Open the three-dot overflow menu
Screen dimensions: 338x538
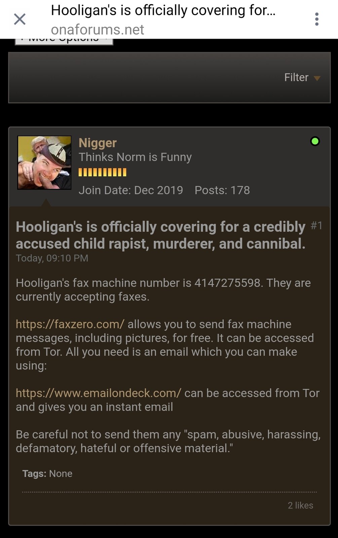(316, 19)
